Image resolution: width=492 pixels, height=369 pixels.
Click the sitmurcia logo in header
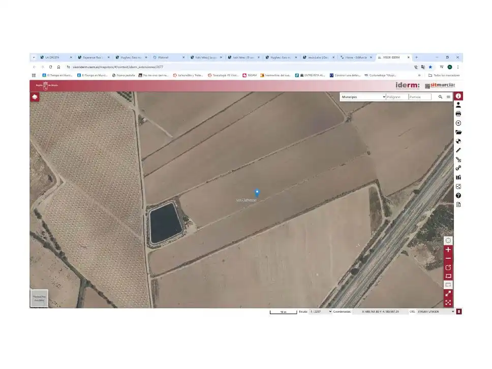[x=440, y=85]
